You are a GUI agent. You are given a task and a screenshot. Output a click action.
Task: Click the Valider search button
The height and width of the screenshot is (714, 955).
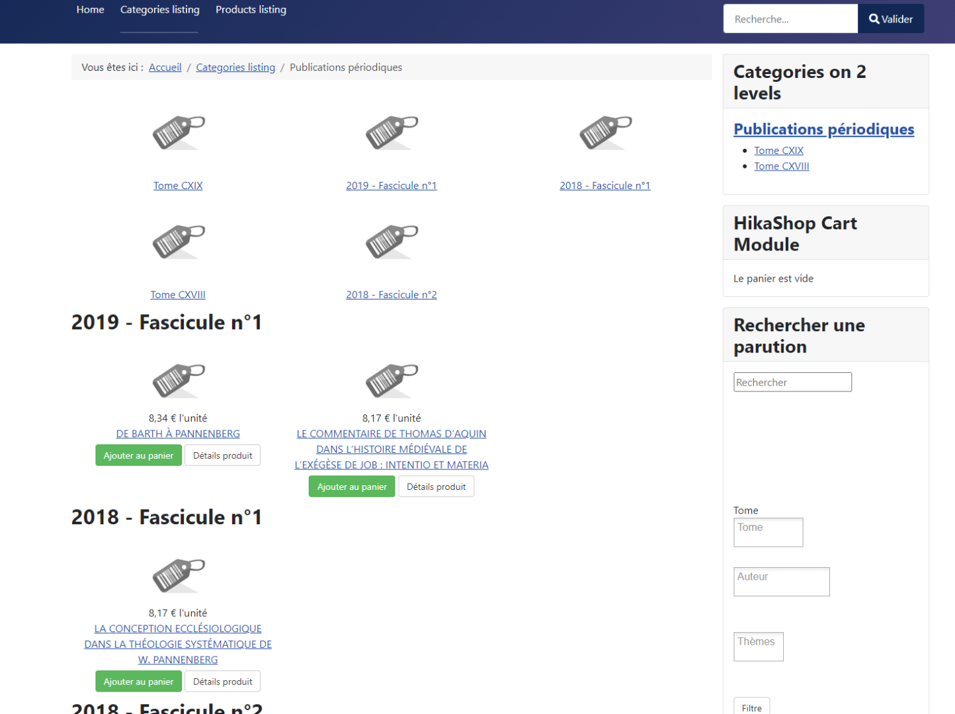(x=891, y=19)
